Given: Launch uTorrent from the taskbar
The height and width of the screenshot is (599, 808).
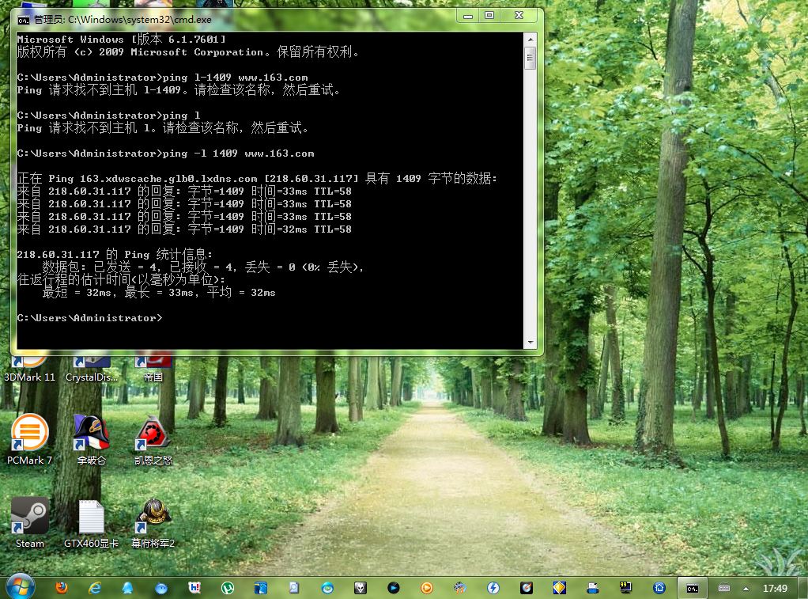Looking at the screenshot, I should [x=227, y=588].
